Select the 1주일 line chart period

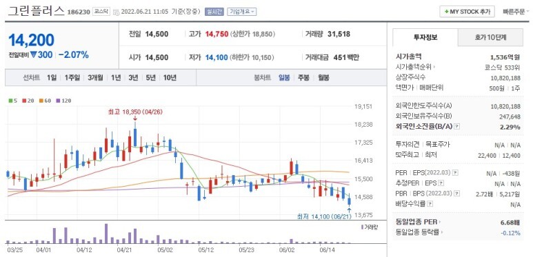72,78
